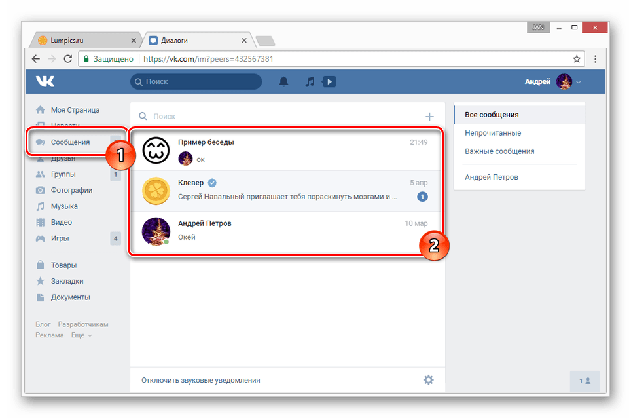Click the music player icon in the header
This screenshot has height=418, width=631.
[309, 81]
